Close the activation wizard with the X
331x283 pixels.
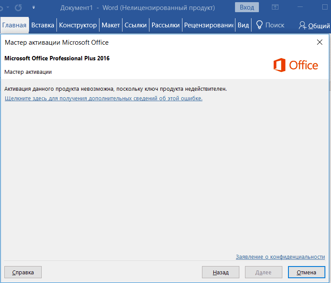(320, 42)
